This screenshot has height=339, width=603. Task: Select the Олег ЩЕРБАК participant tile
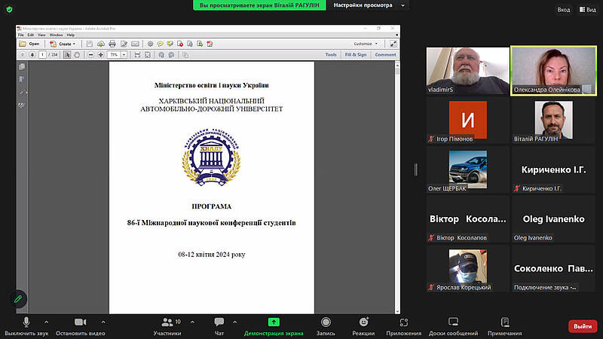click(x=467, y=169)
